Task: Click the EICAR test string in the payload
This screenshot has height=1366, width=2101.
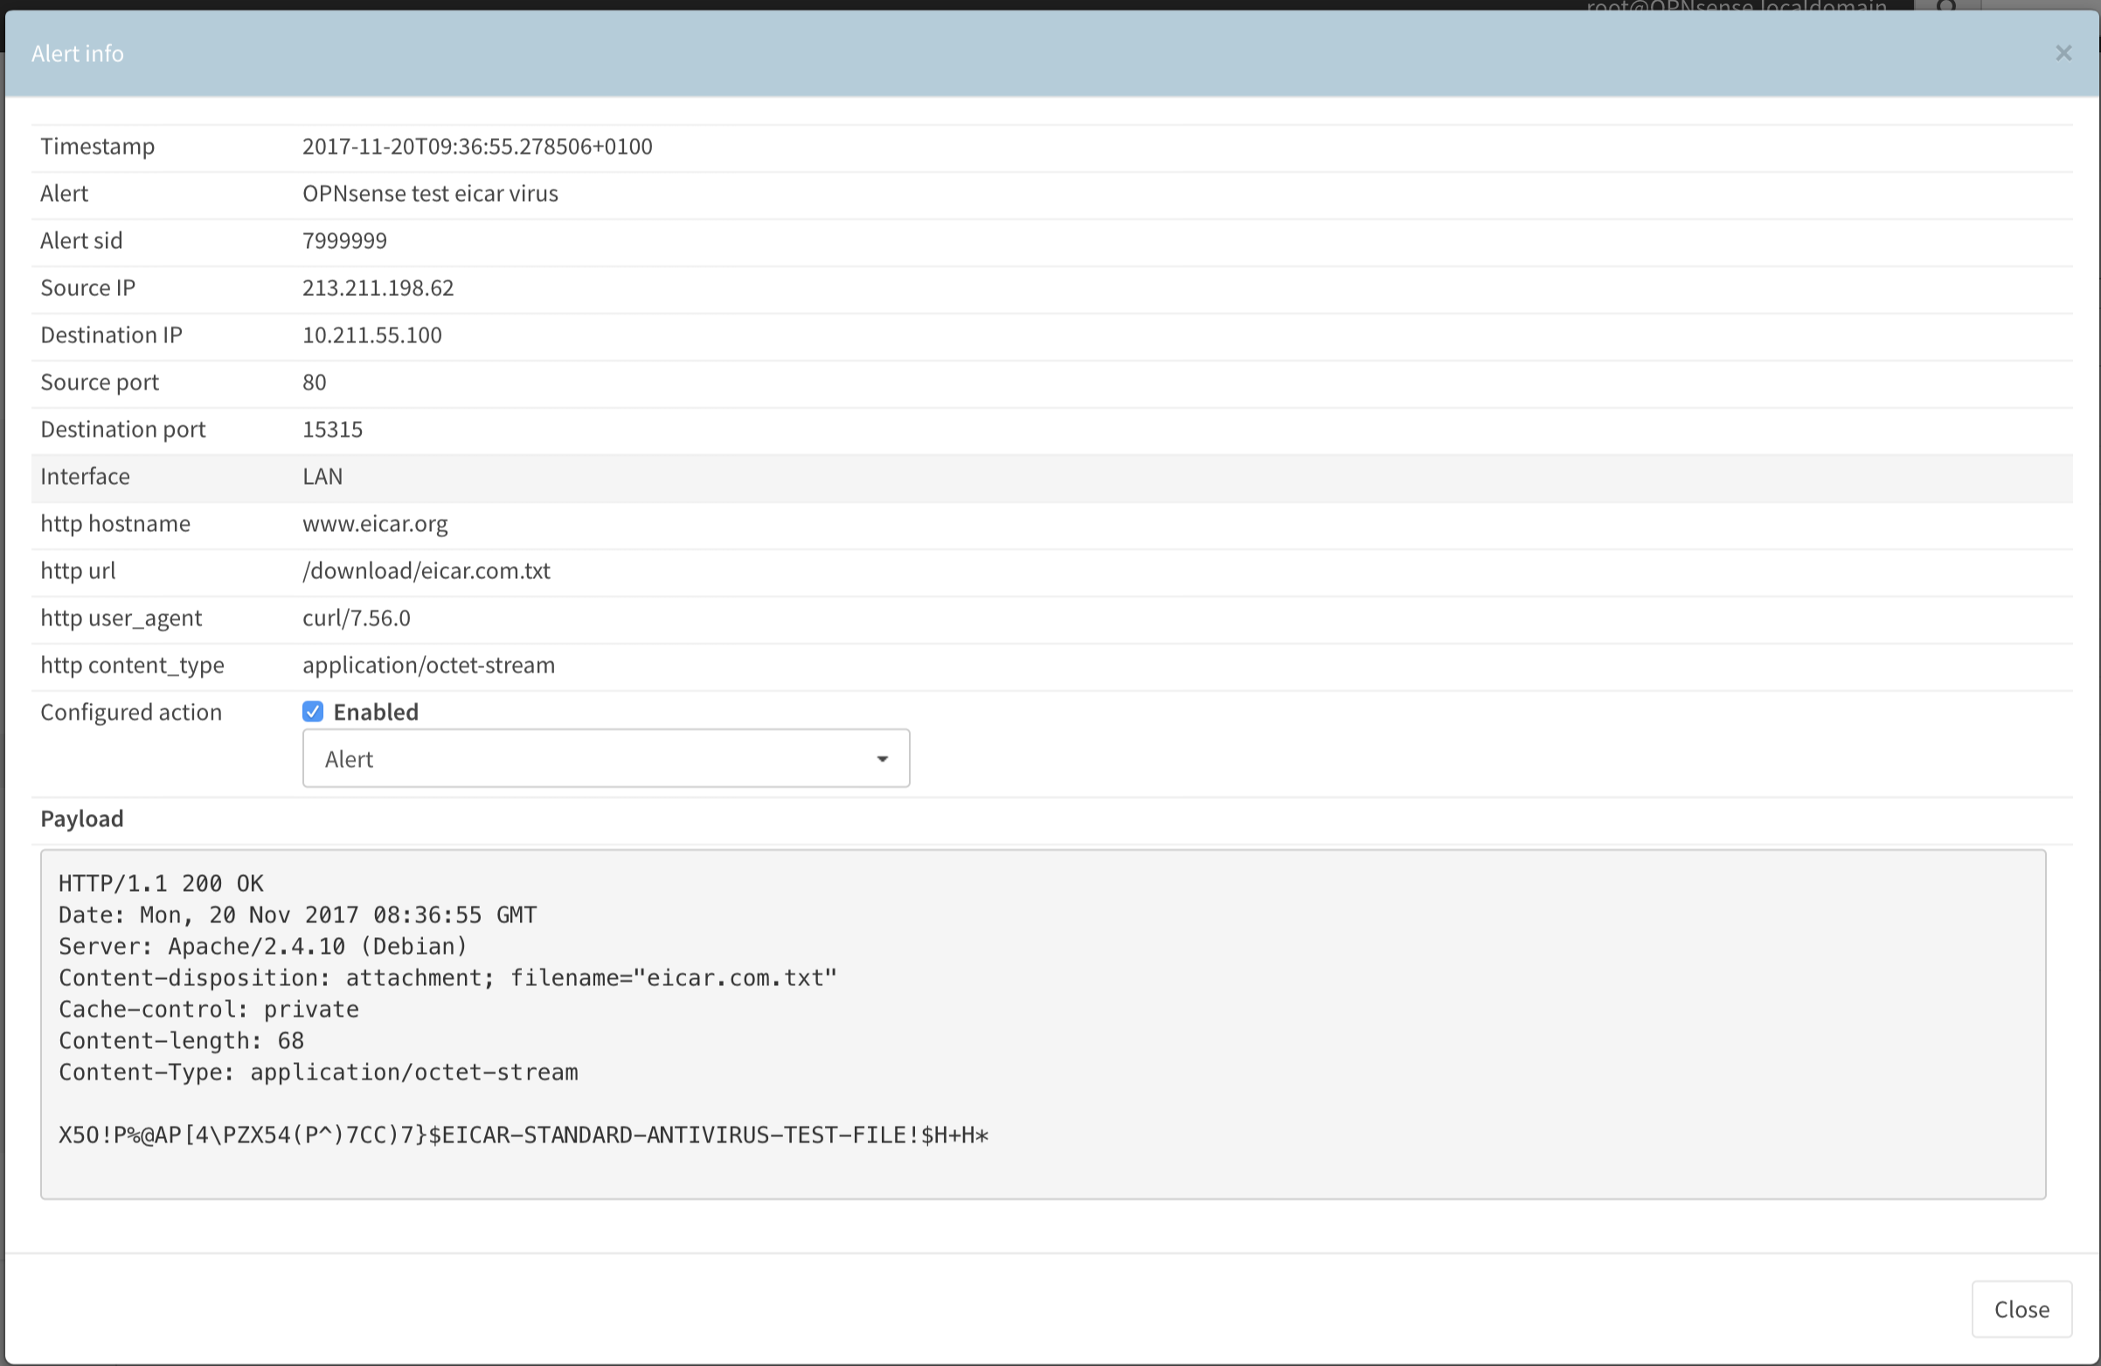Action: [523, 1135]
